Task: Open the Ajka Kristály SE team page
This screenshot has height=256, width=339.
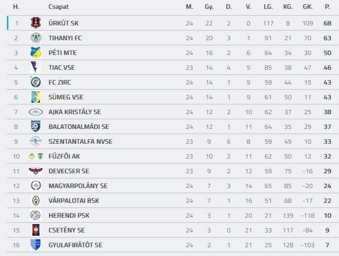Action: [75, 112]
